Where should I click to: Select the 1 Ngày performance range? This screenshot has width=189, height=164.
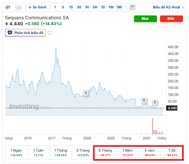tap(16, 153)
